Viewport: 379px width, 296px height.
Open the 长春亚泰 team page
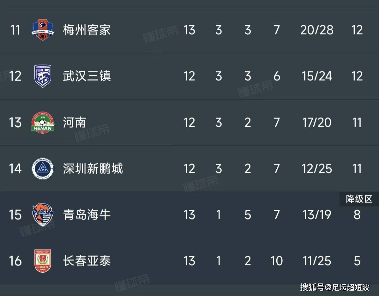pos(87,261)
